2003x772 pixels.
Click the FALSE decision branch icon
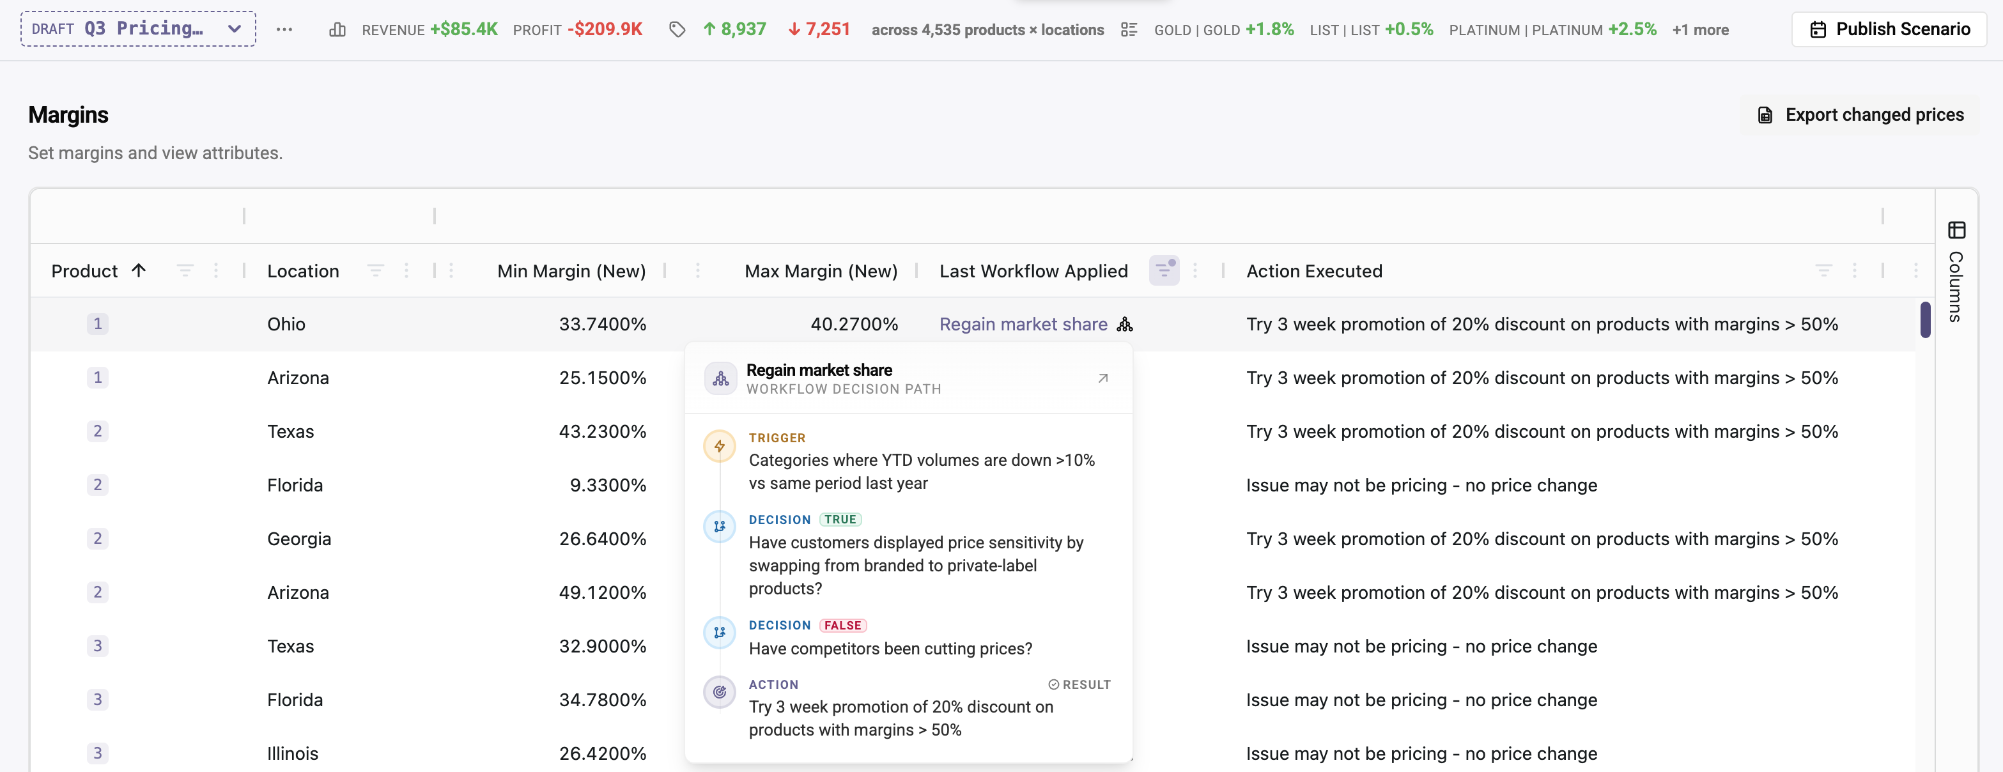point(720,632)
